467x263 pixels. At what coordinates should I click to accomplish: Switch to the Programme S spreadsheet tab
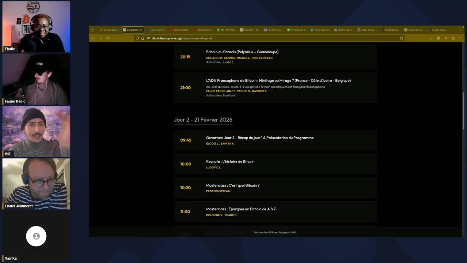point(296,30)
